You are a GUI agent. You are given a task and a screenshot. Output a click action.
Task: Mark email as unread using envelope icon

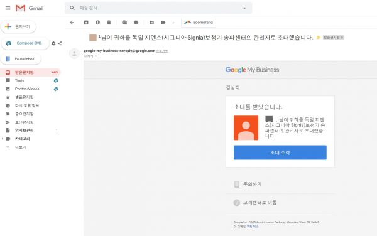[124, 23]
